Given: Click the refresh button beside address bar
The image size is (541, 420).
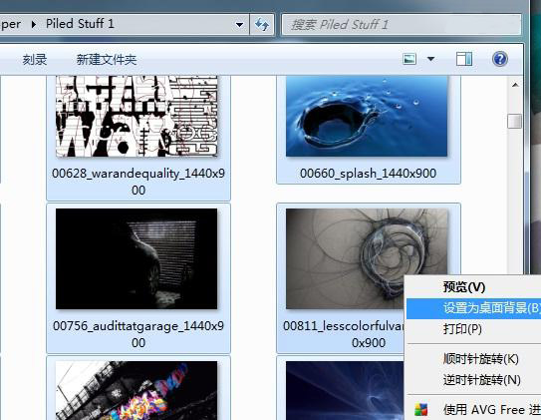Looking at the screenshot, I should (262, 25).
